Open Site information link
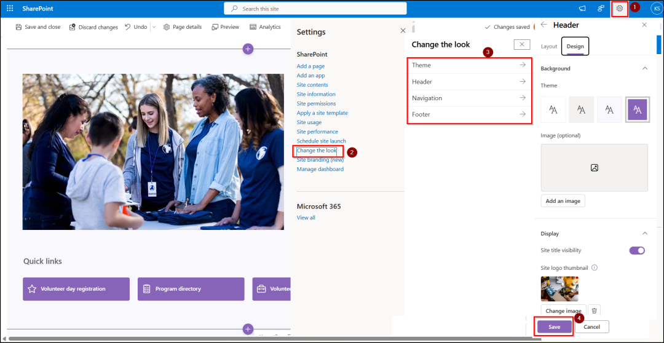This screenshot has width=664, height=343. pos(316,94)
